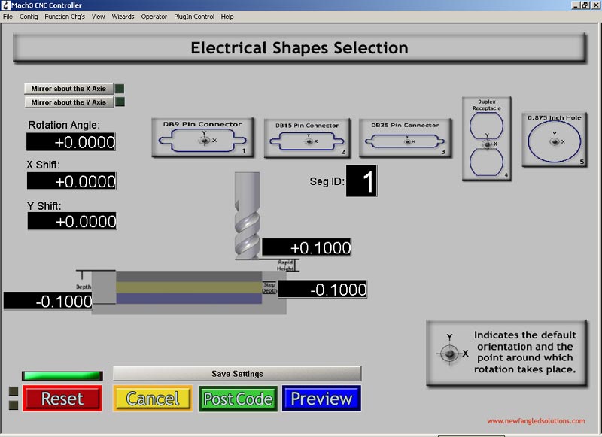Image resolution: width=602 pixels, height=437 pixels.
Task: Open the Operator menu
Action: [154, 17]
